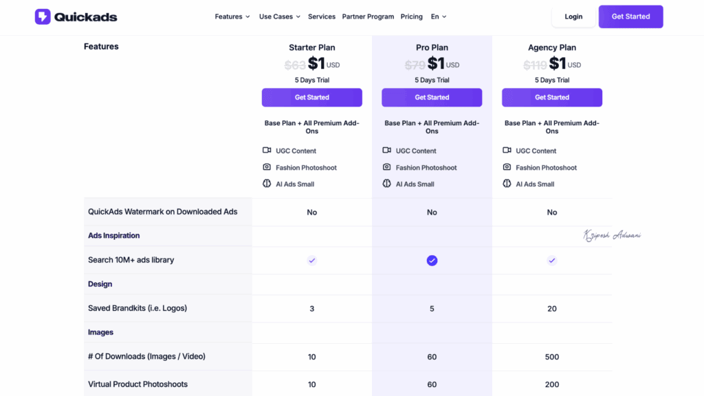Click the Fashion Photoshoot icon under Agency Plan
Image resolution: width=704 pixels, height=396 pixels.
507,167
